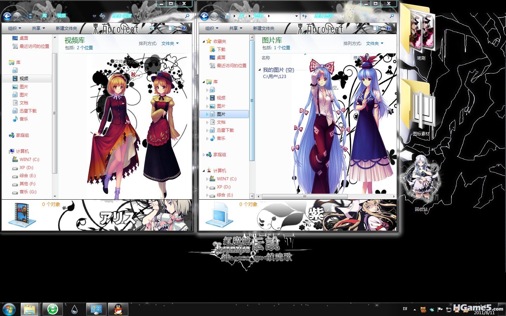Collapse the 我的图片 (空) group

coord(260,70)
